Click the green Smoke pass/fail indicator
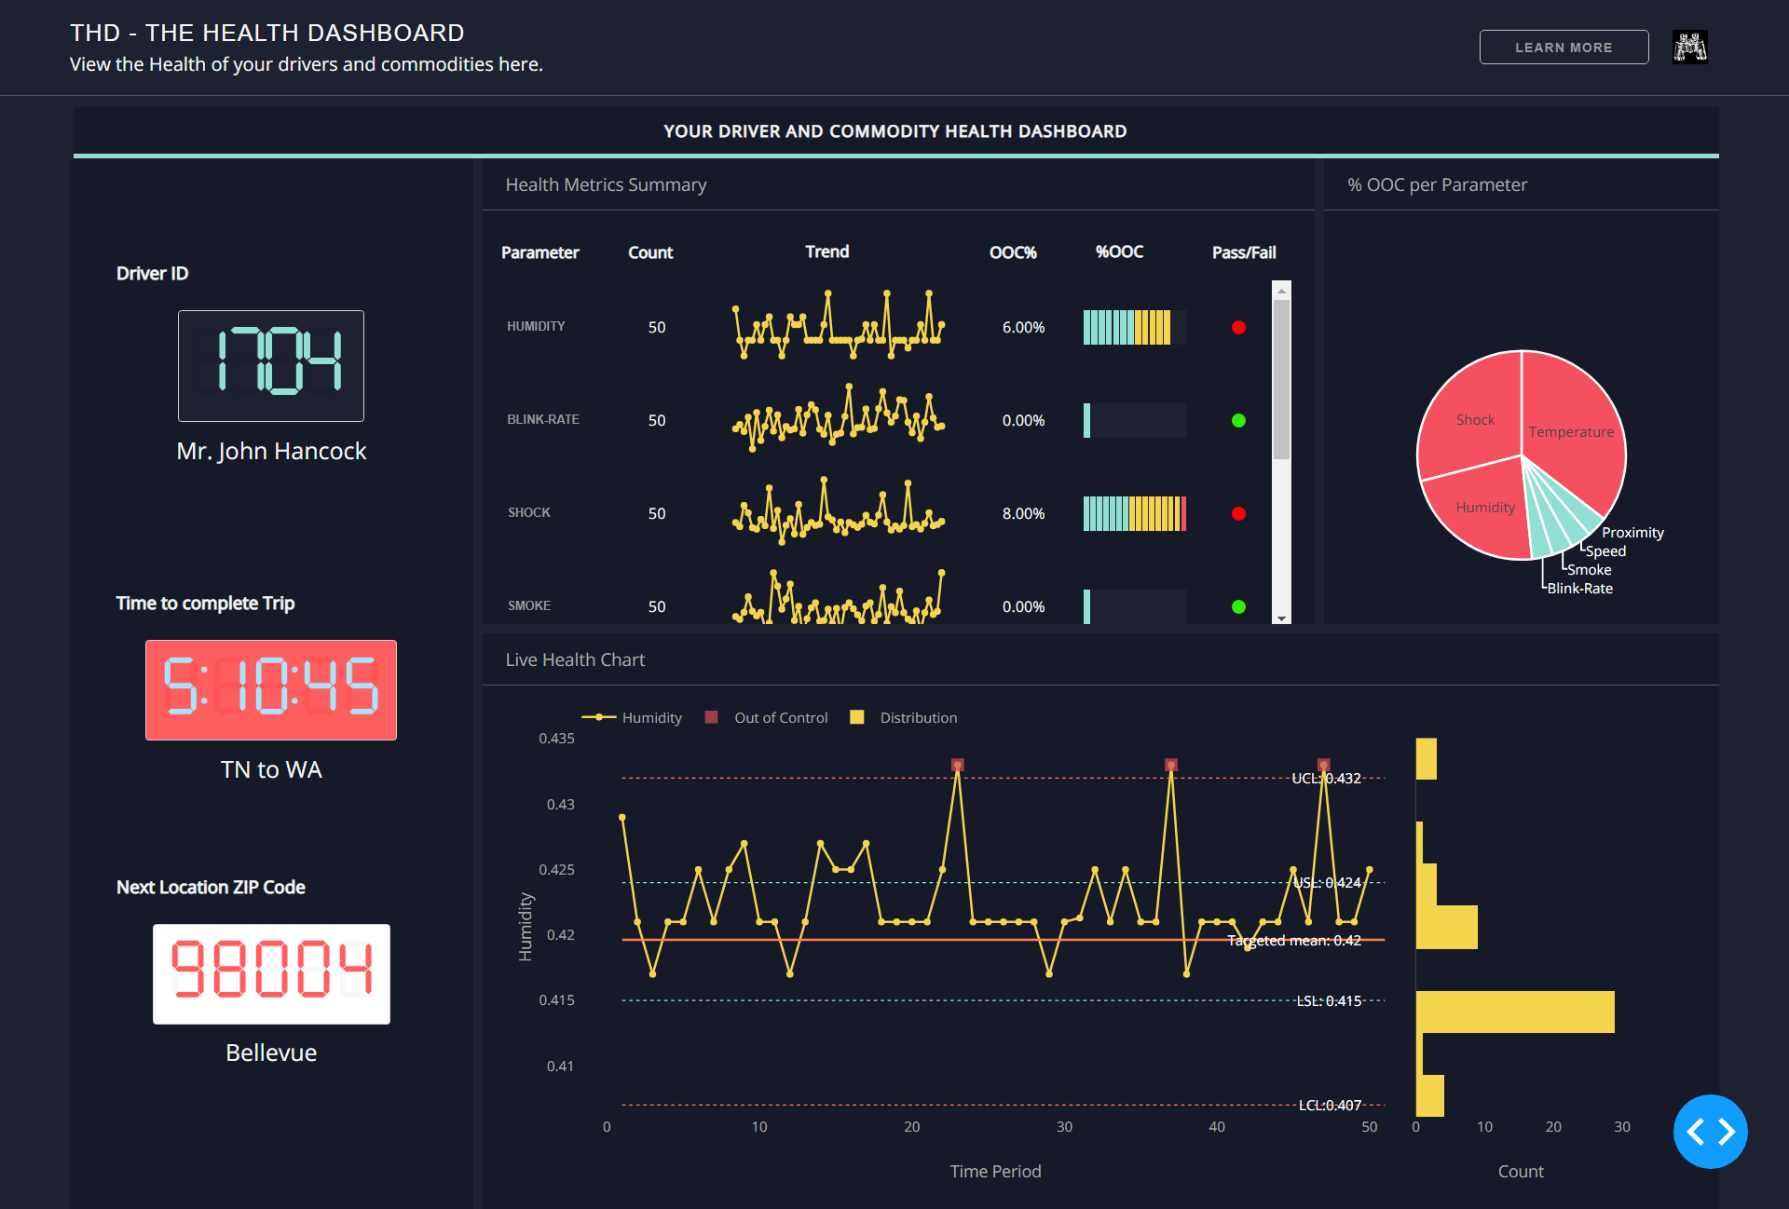The image size is (1789, 1209). pos(1238,606)
